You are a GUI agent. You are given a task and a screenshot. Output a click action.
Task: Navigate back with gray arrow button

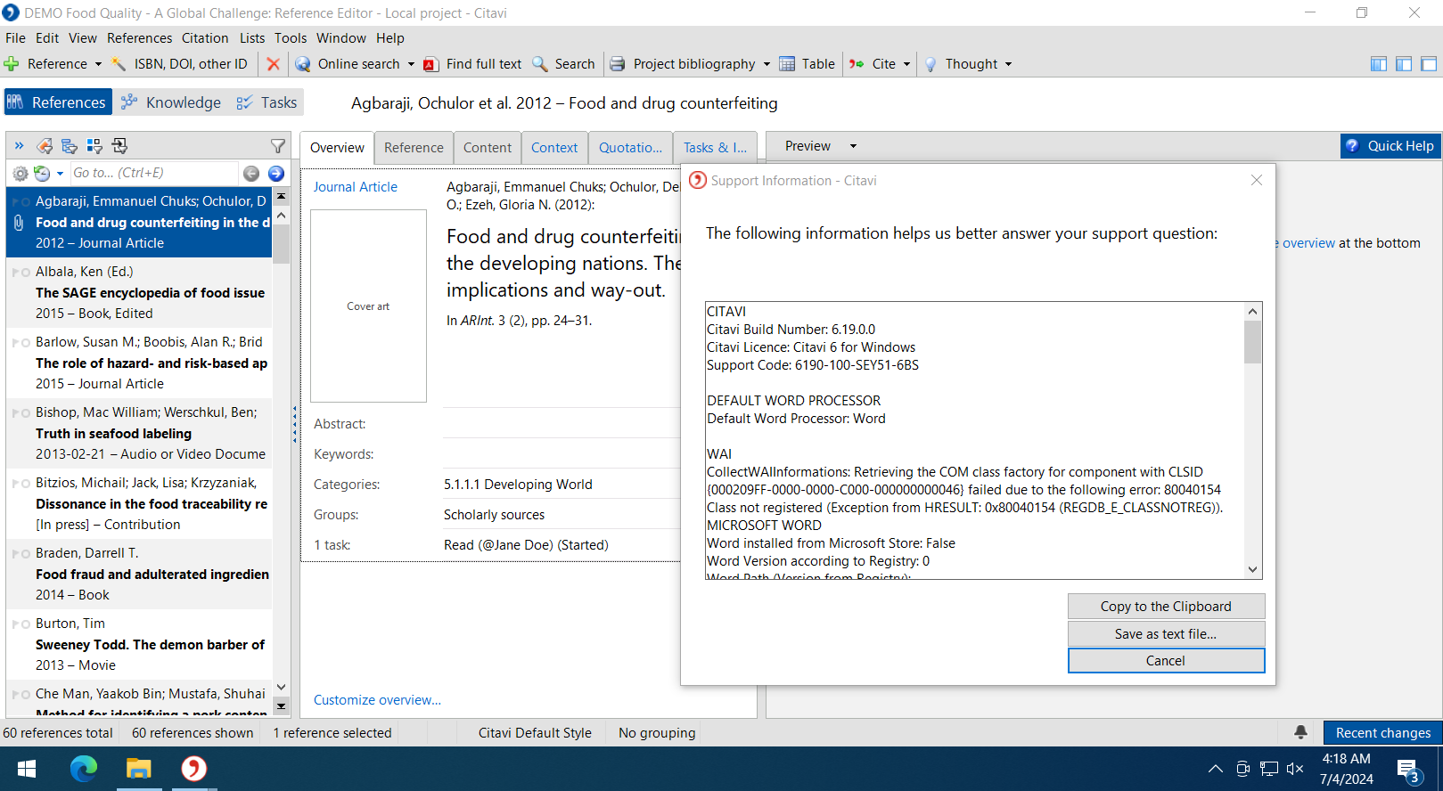pos(251,174)
